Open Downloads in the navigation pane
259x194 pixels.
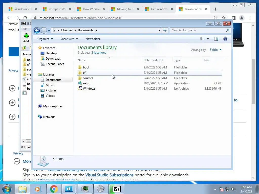(x=53, y=59)
